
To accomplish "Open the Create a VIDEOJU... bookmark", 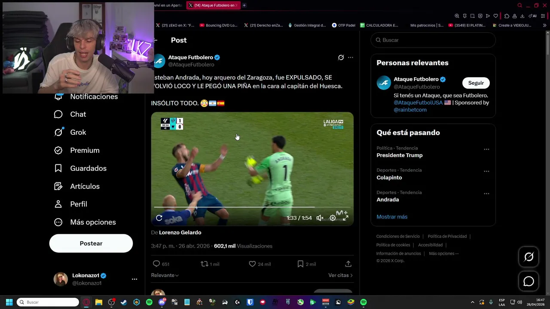I will point(512,25).
